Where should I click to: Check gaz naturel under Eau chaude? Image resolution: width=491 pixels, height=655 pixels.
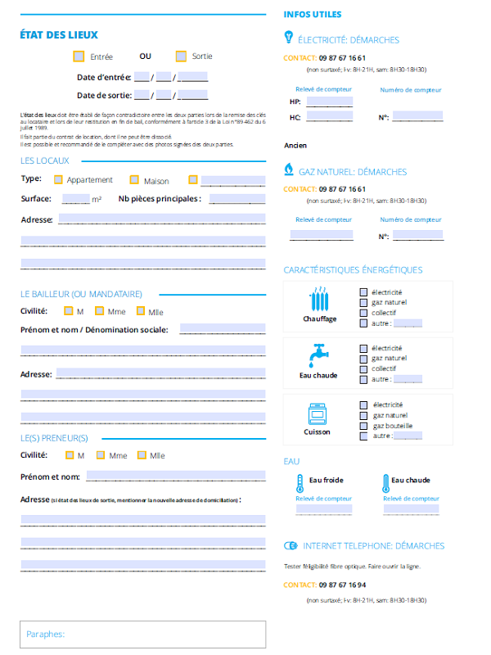363,359
